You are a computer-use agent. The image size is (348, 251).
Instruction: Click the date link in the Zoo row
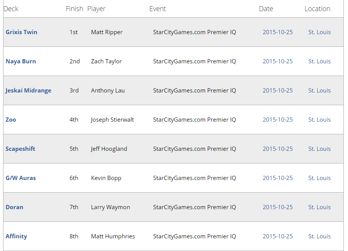277,120
